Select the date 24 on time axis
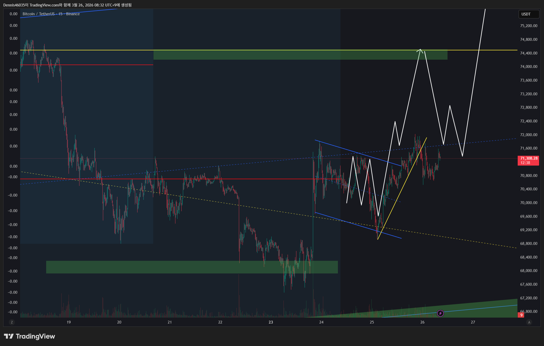This screenshot has width=544, height=346. click(x=321, y=322)
